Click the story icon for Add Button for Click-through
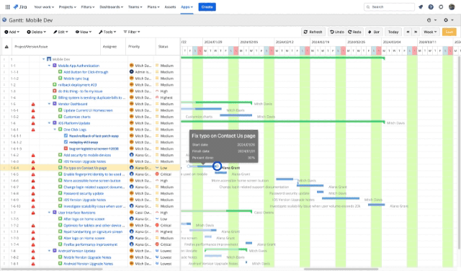The height and width of the screenshot is (271, 461). 61,72
